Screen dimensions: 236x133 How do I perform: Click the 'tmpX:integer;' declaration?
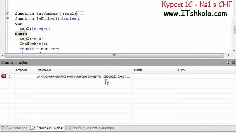pos(35,29)
